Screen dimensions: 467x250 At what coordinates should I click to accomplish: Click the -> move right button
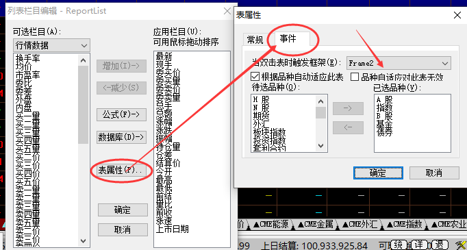pyautogui.click(x=348, y=108)
